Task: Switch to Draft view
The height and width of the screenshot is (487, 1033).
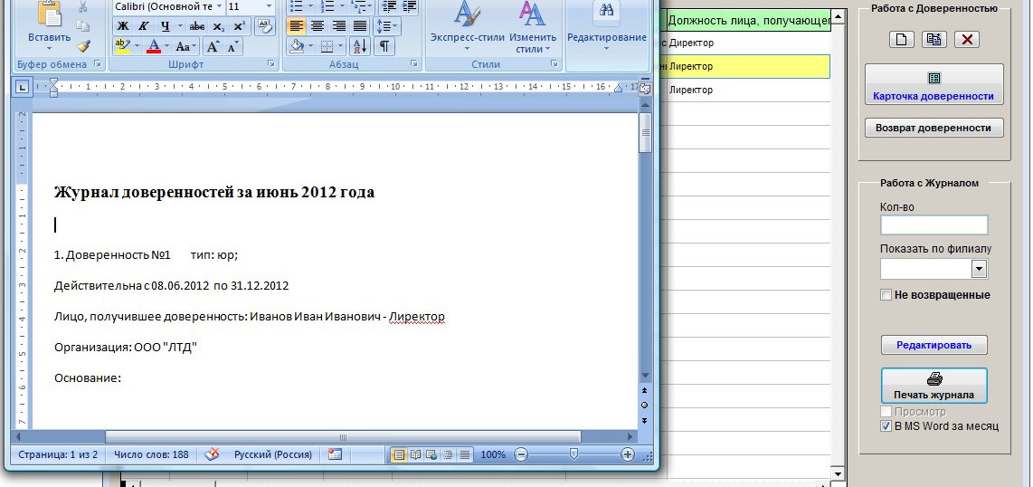Action: click(x=465, y=454)
